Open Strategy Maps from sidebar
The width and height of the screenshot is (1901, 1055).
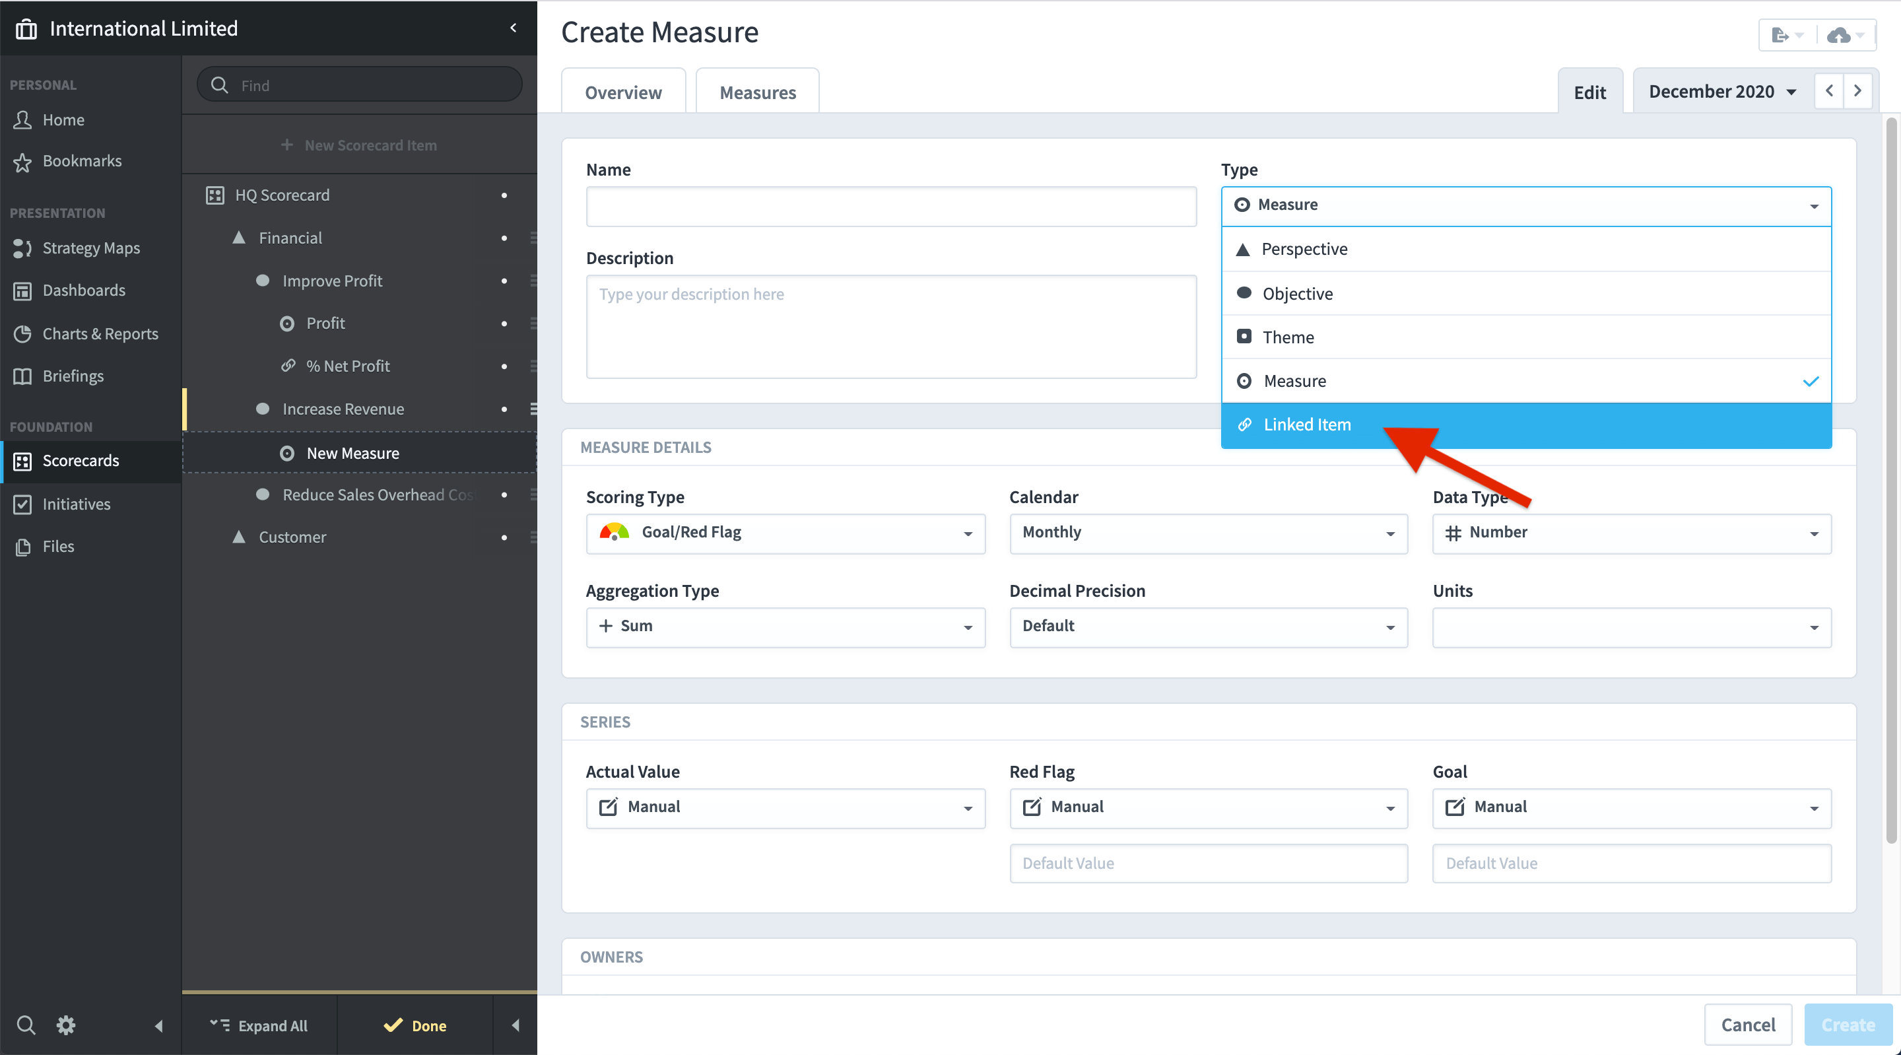91,248
